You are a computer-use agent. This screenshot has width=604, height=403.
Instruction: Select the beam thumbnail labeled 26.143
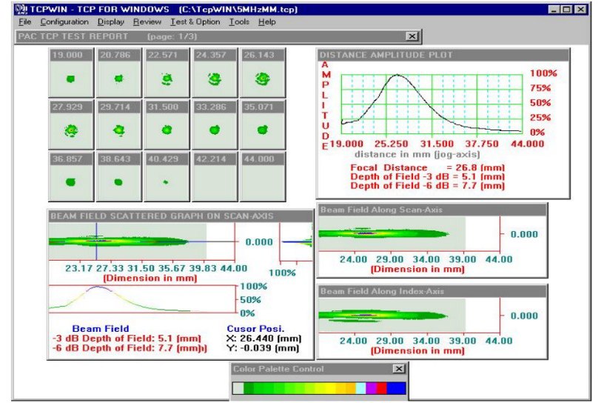pyautogui.click(x=261, y=76)
